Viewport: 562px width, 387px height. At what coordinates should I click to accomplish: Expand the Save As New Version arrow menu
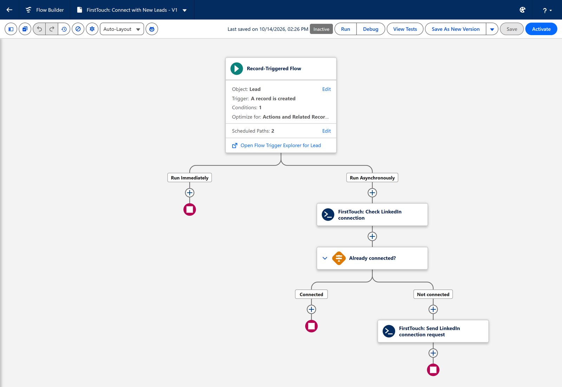(492, 29)
